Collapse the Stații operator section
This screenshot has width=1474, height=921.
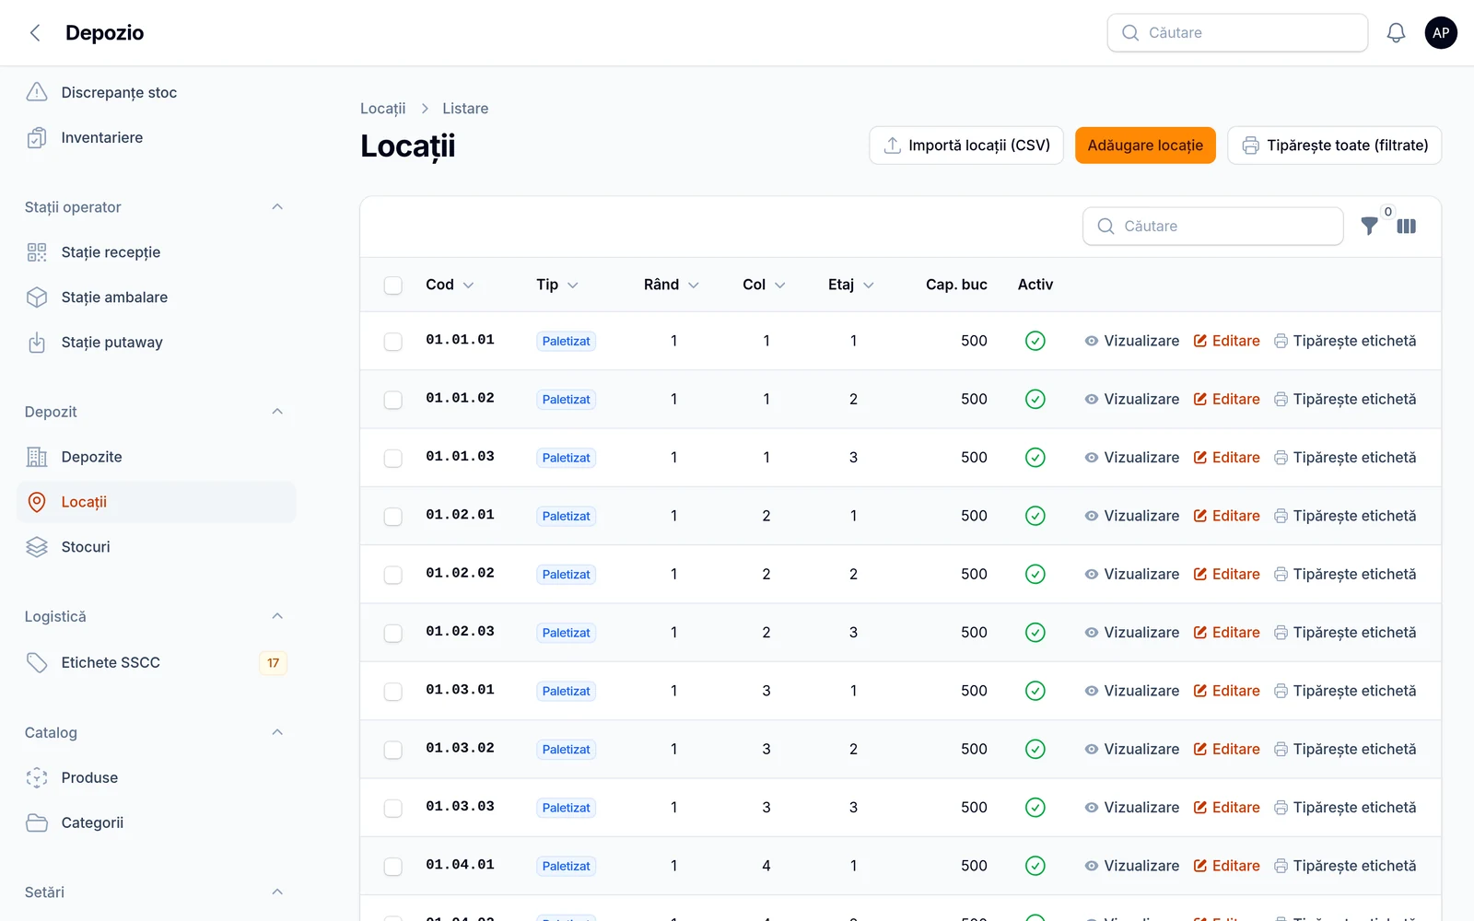point(277,207)
